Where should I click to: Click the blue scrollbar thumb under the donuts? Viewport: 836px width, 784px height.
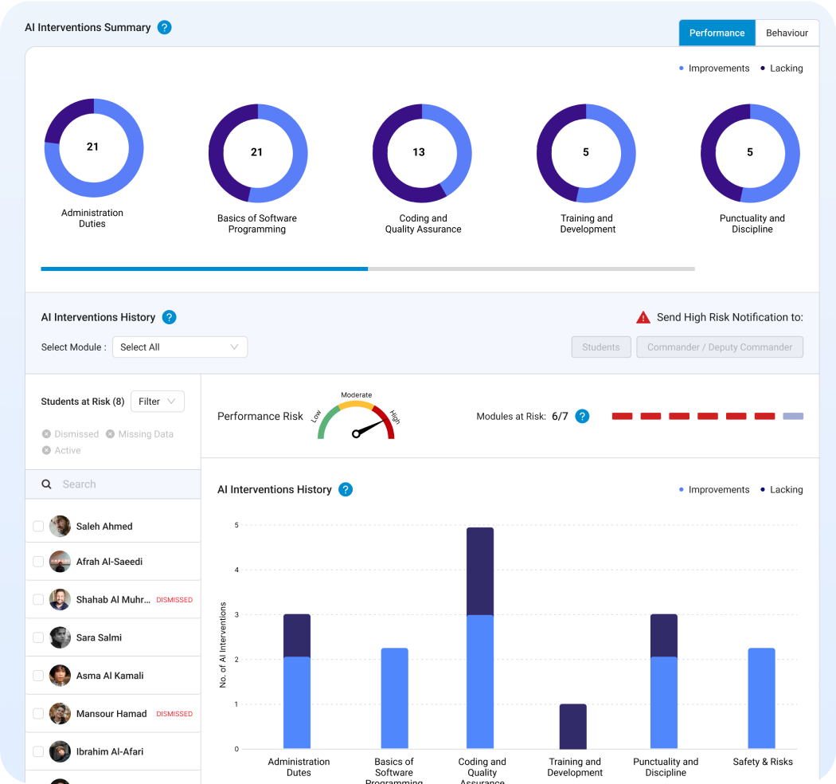pyautogui.click(x=204, y=269)
